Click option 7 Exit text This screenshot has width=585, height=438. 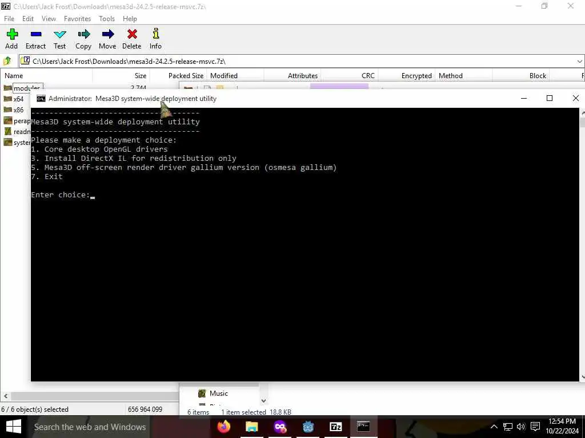pyautogui.click(x=47, y=177)
